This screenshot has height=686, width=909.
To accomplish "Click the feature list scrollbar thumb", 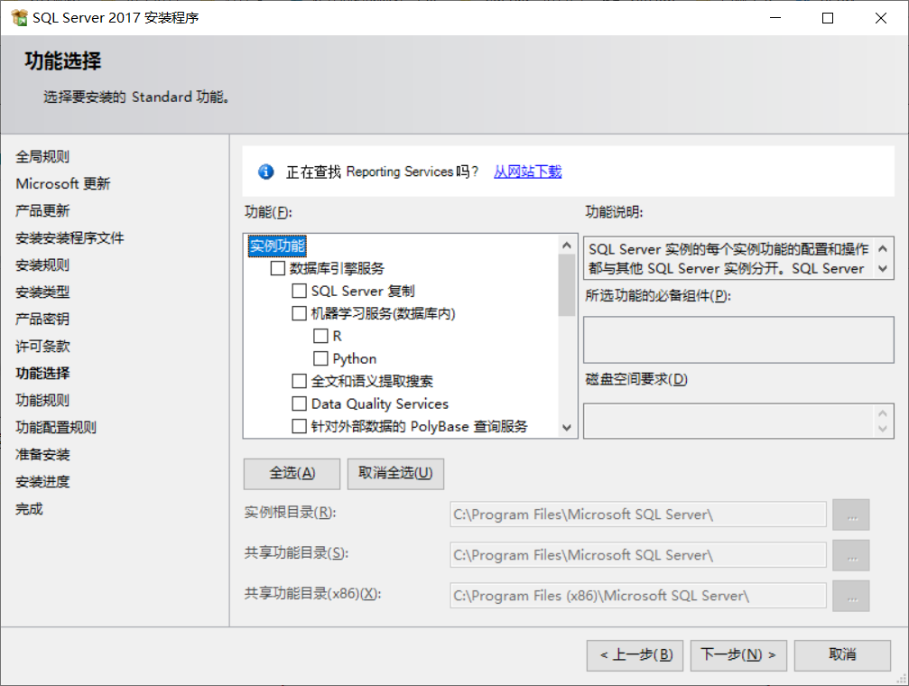I will click(x=567, y=285).
